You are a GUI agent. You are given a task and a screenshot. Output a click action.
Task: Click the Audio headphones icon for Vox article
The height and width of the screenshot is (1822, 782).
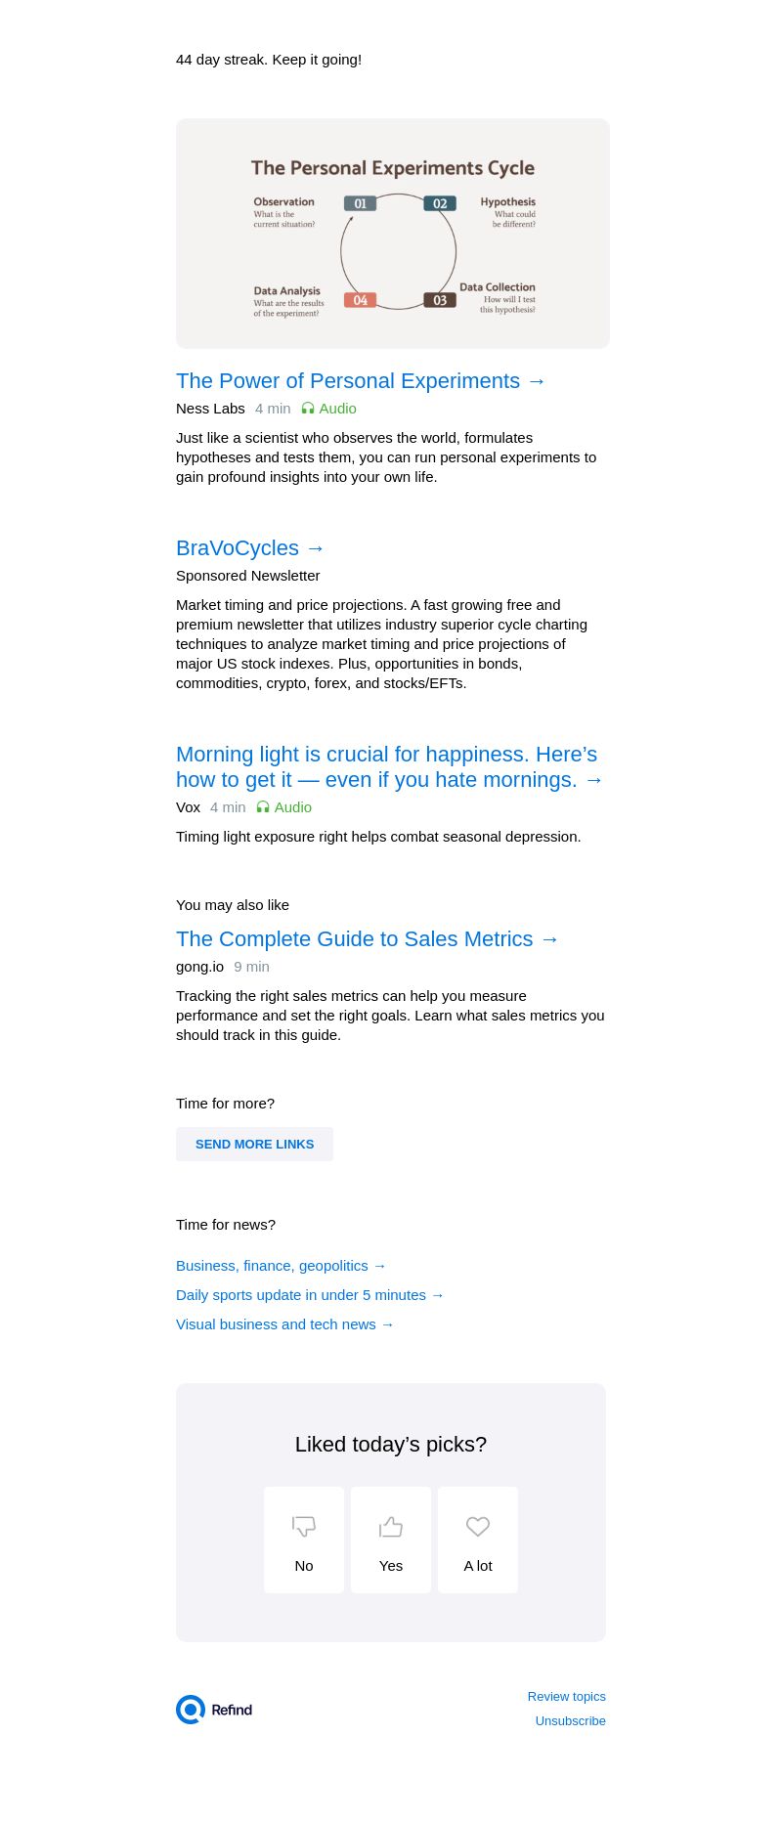[x=263, y=807]
